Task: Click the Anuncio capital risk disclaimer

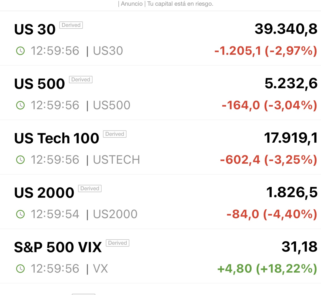Action: point(166,4)
